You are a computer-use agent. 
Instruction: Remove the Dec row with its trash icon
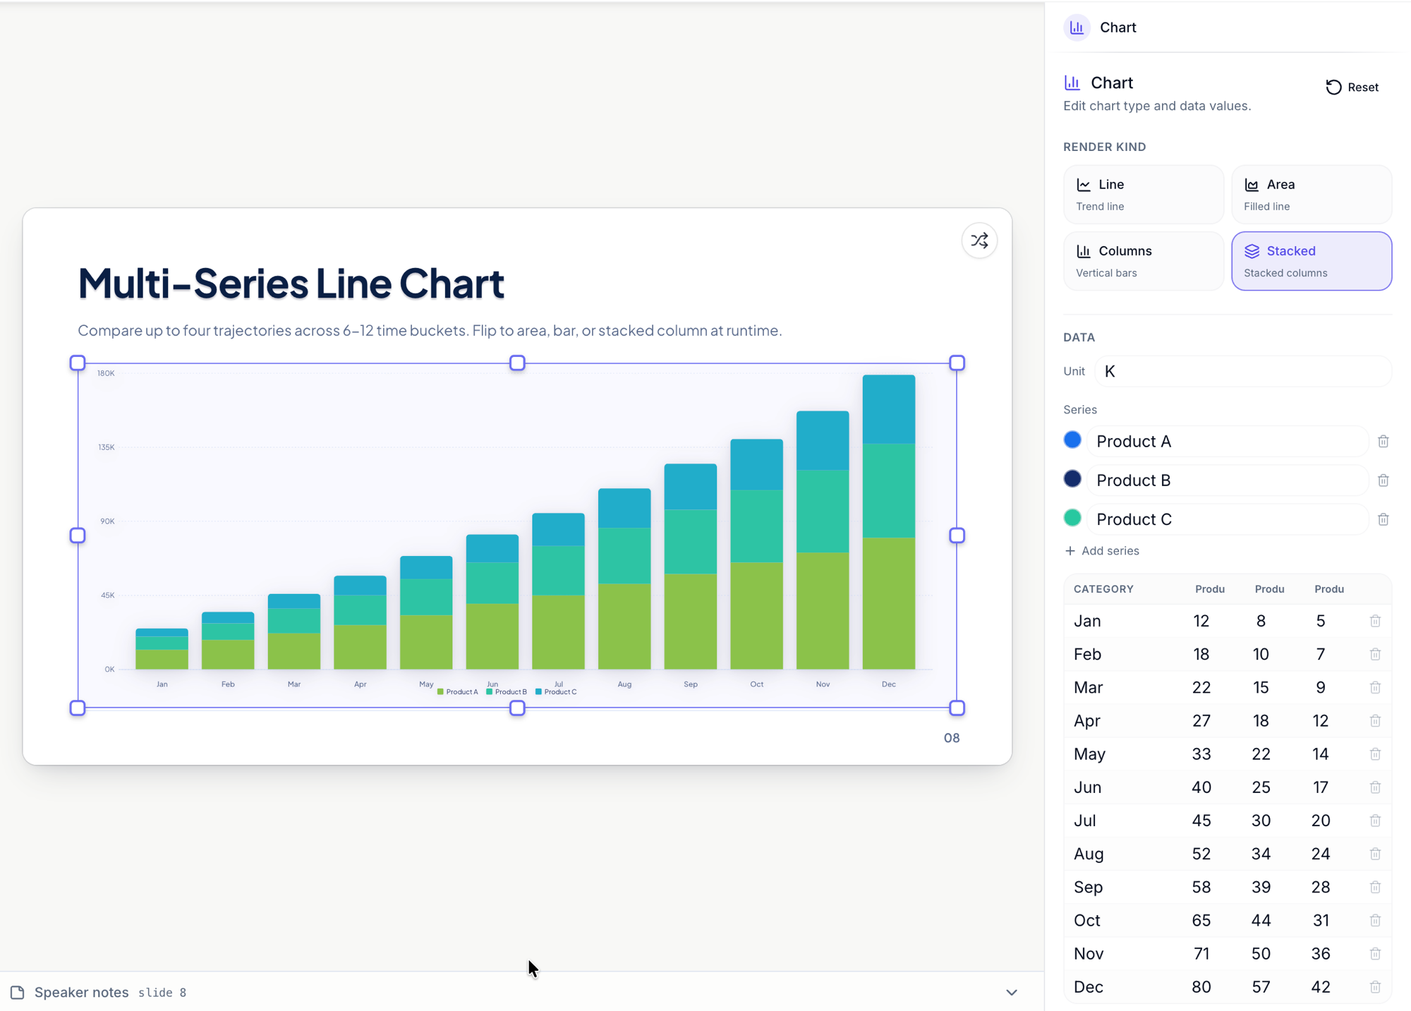1375,986
